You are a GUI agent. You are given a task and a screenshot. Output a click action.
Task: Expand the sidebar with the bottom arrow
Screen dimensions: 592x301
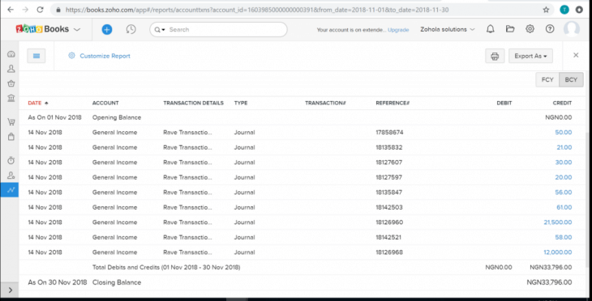point(11,290)
